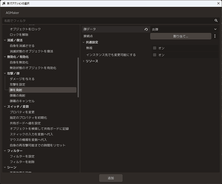Select フィルターを削除 action
The width and height of the screenshot is (222, 184).
[22, 162]
